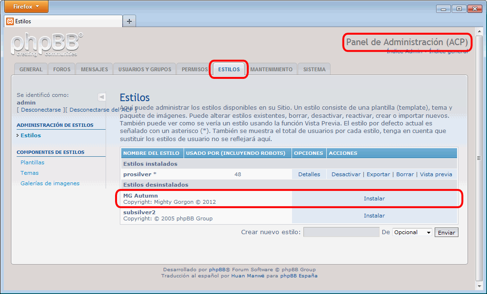Maximize the Firefox window
Screen dimensions: 487x294
459,9
